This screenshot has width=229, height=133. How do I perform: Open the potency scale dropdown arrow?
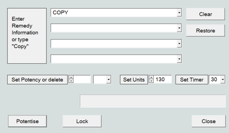pos(108,79)
